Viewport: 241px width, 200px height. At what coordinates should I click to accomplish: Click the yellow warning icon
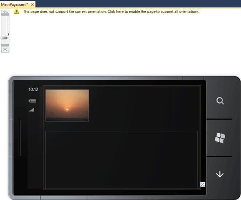click(x=16, y=12)
